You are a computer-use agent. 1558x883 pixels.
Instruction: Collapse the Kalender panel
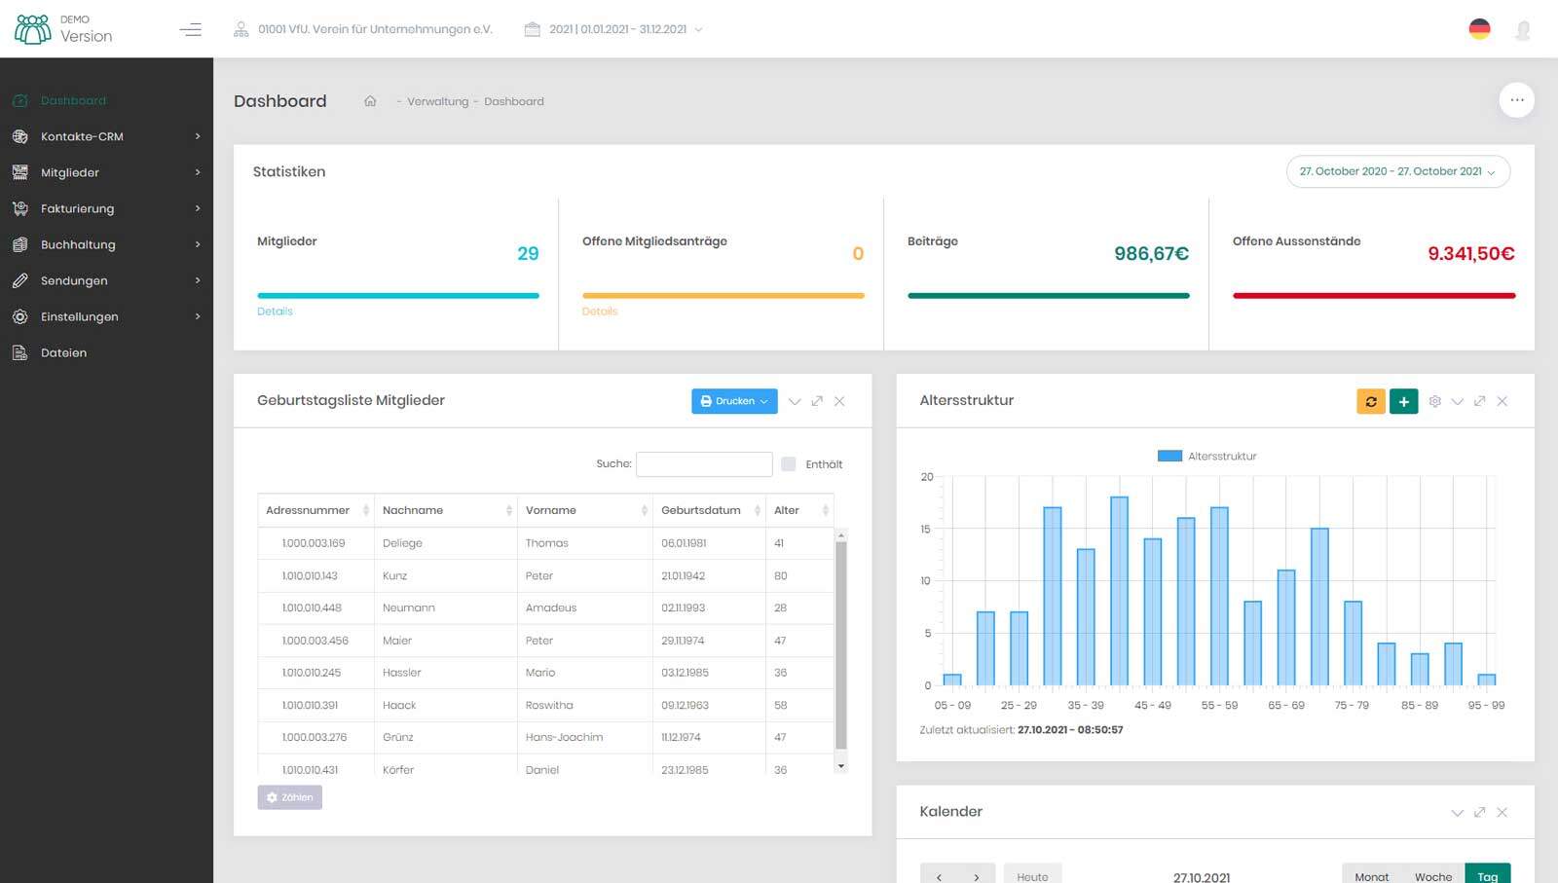pos(1457,812)
